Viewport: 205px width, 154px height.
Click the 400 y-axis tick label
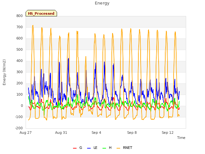click(20, 61)
